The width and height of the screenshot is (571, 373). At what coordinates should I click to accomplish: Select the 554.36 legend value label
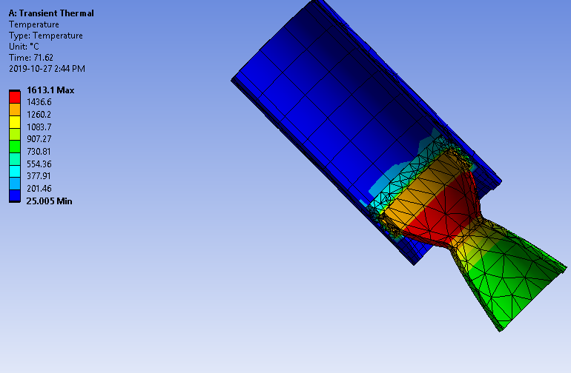pos(39,164)
